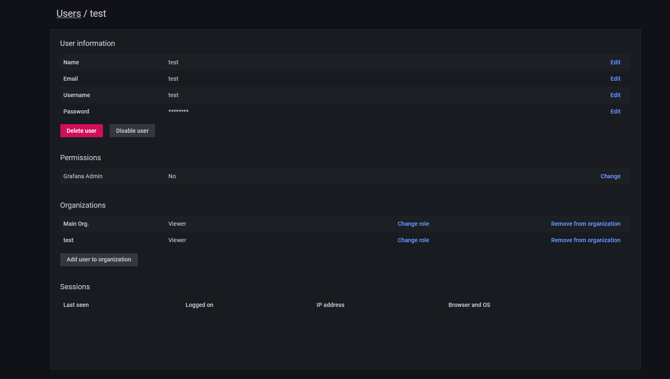Click the IP address column header
This screenshot has height=379, width=670.
click(330, 305)
